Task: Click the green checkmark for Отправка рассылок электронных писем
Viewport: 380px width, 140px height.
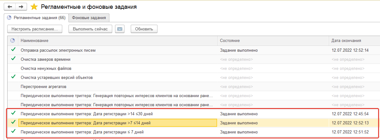Action: click(13, 50)
